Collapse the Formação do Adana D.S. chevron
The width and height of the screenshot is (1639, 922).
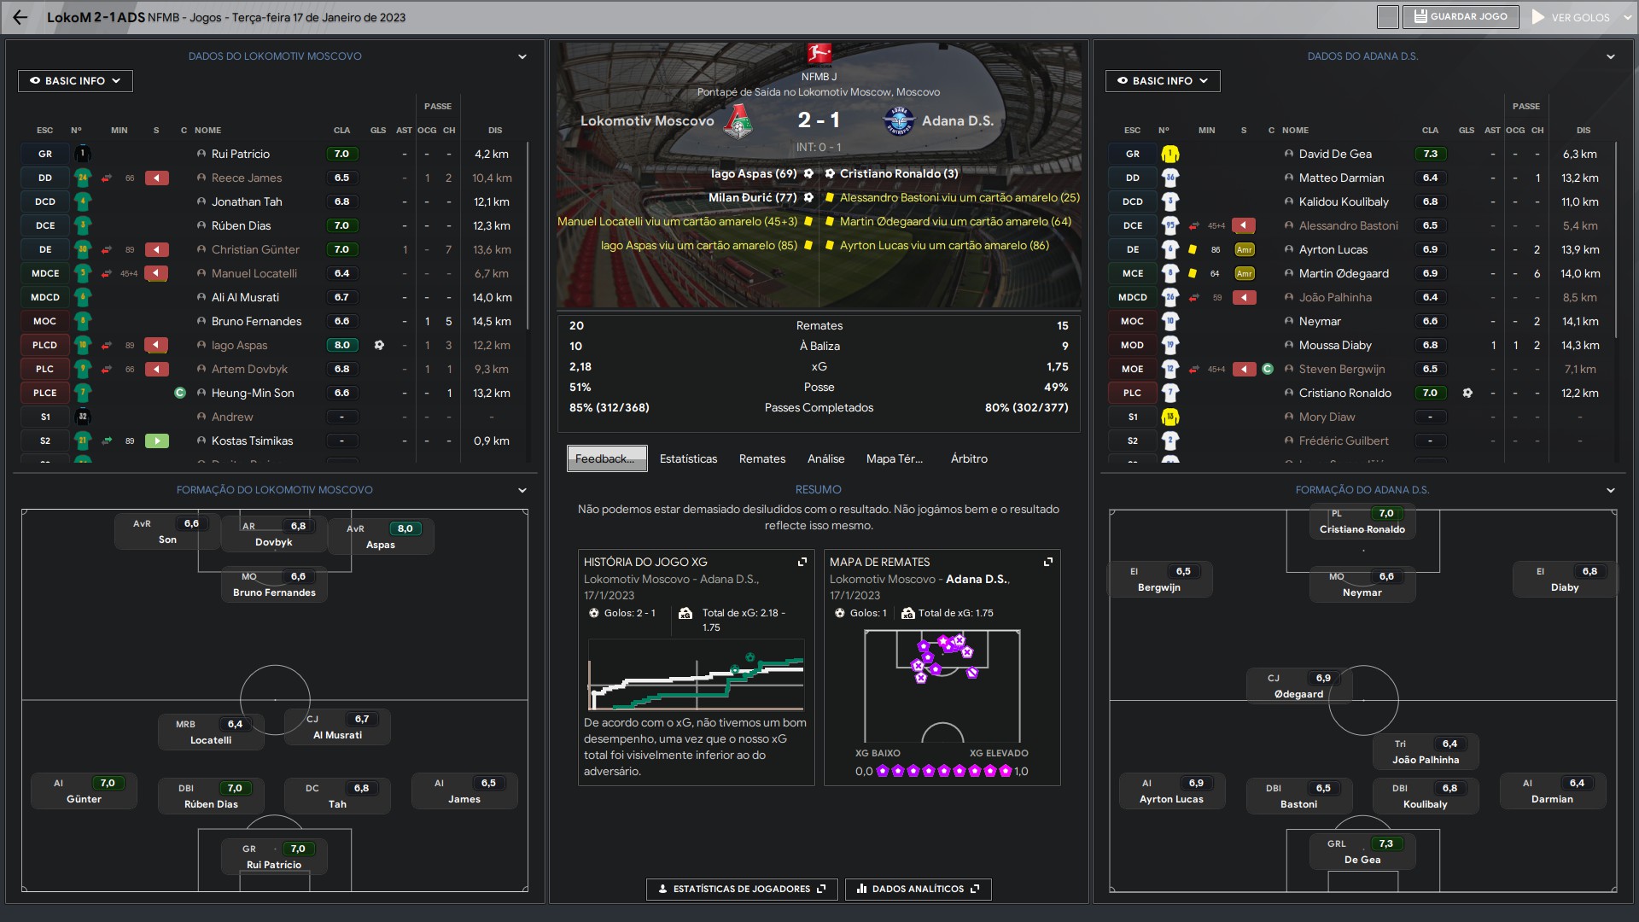tap(1611, 491)
